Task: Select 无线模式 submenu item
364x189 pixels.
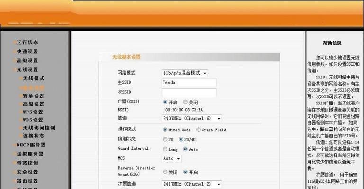Action: 34,78
